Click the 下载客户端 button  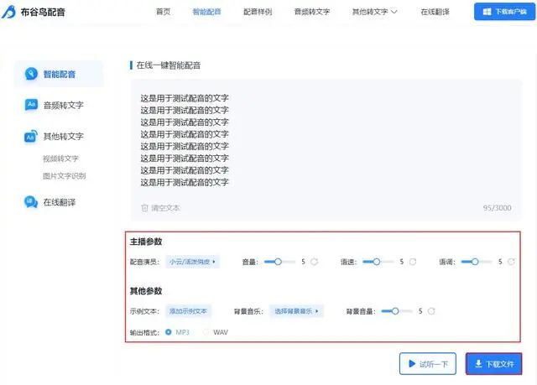pos(504,12)
